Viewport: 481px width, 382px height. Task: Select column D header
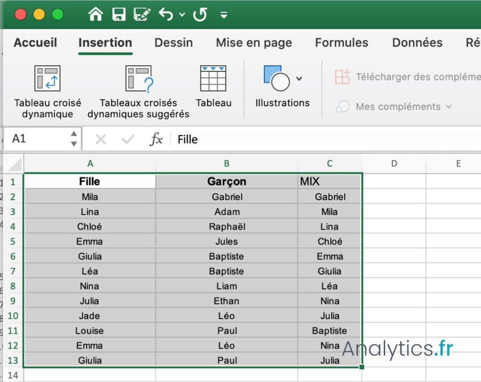tap(394, 164)
